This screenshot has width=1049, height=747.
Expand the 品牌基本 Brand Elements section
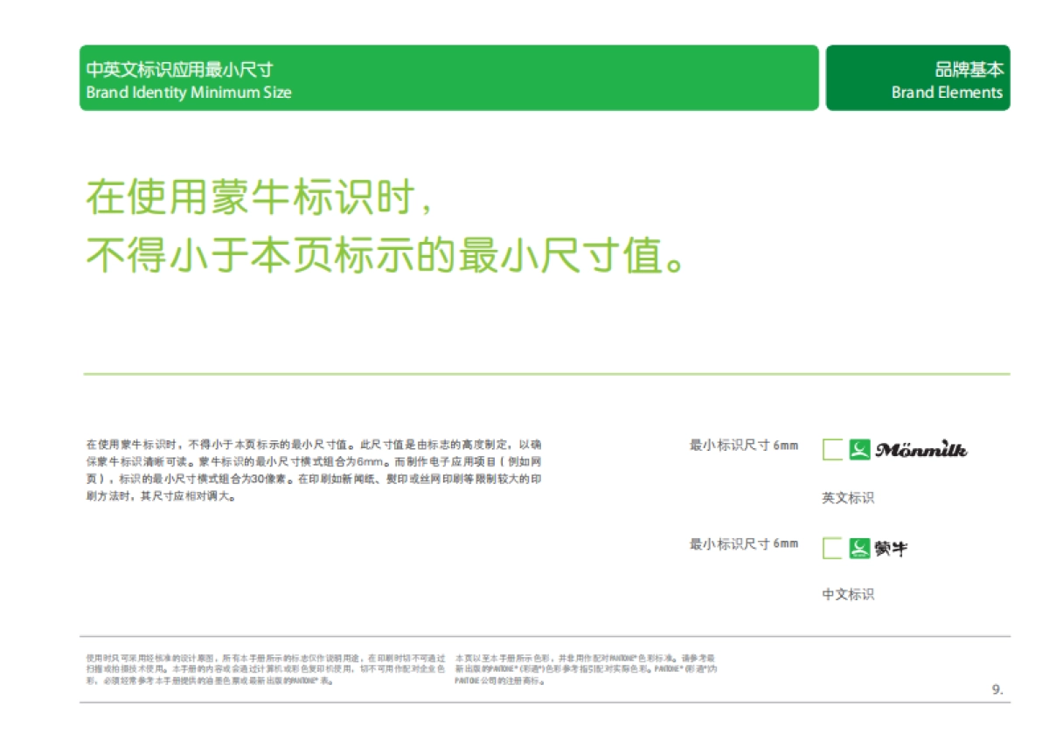click(920, 77)
